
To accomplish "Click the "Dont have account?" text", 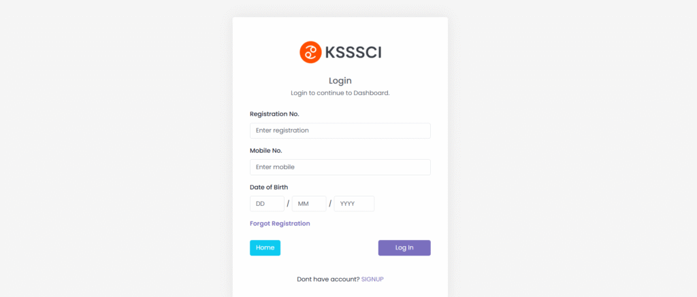I will pos(328,279).
